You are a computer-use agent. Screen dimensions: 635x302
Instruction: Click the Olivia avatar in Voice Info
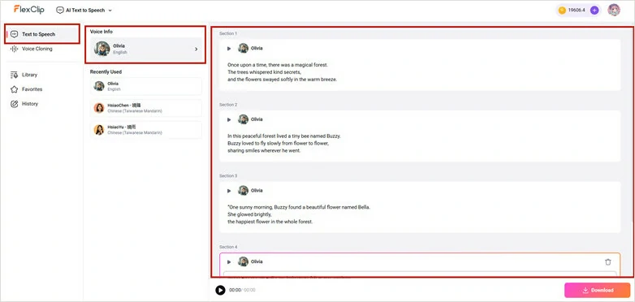(x=102, y=49)
